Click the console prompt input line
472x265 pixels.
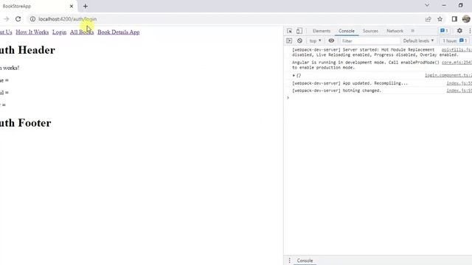(x=379, y=98)
